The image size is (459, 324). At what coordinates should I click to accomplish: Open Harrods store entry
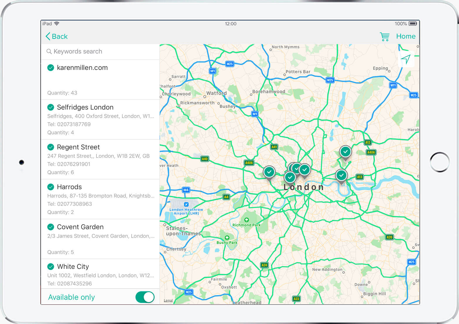tap(100, 199)
